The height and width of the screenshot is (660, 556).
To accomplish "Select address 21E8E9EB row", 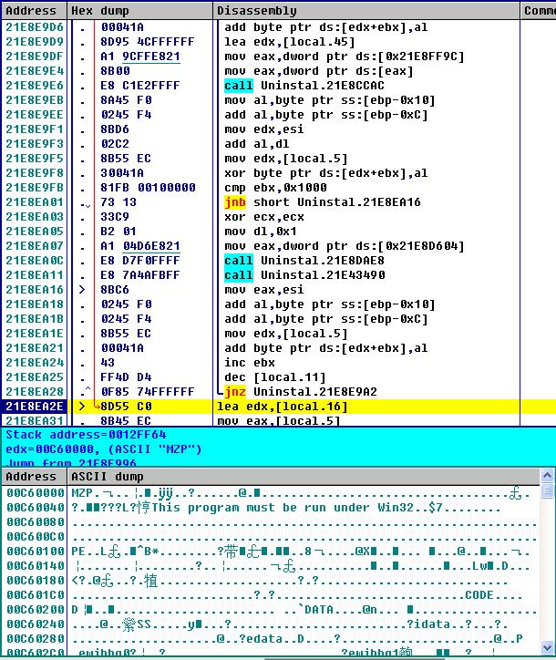I will (278, 100).
